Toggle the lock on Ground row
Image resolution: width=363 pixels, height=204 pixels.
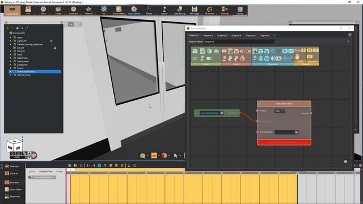pyautogui.click(x=55, y=48)
